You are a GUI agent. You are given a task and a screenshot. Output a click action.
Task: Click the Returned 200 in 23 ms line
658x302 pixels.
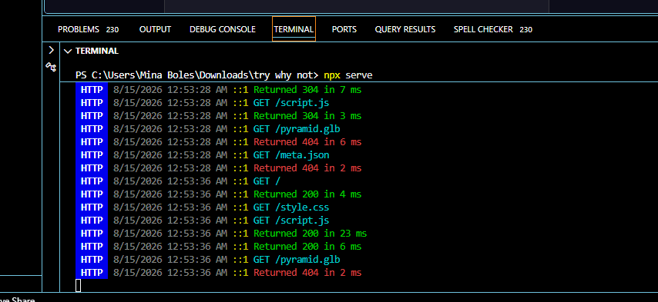pos(310,234)
